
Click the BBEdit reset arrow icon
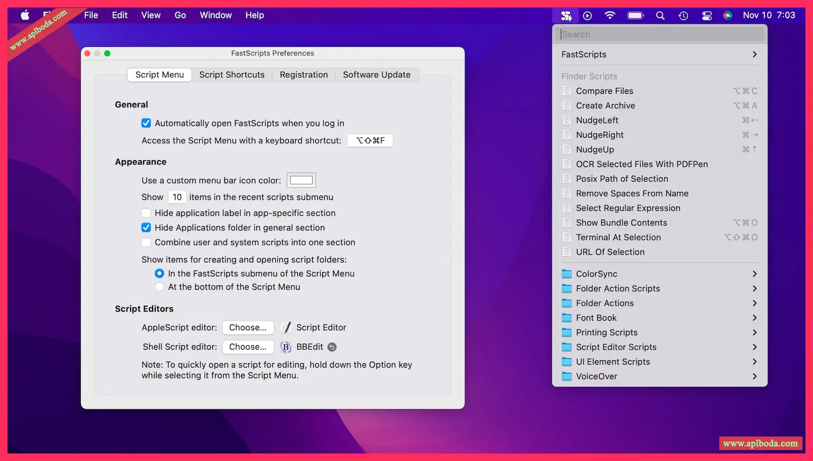[x=332, y=347]
